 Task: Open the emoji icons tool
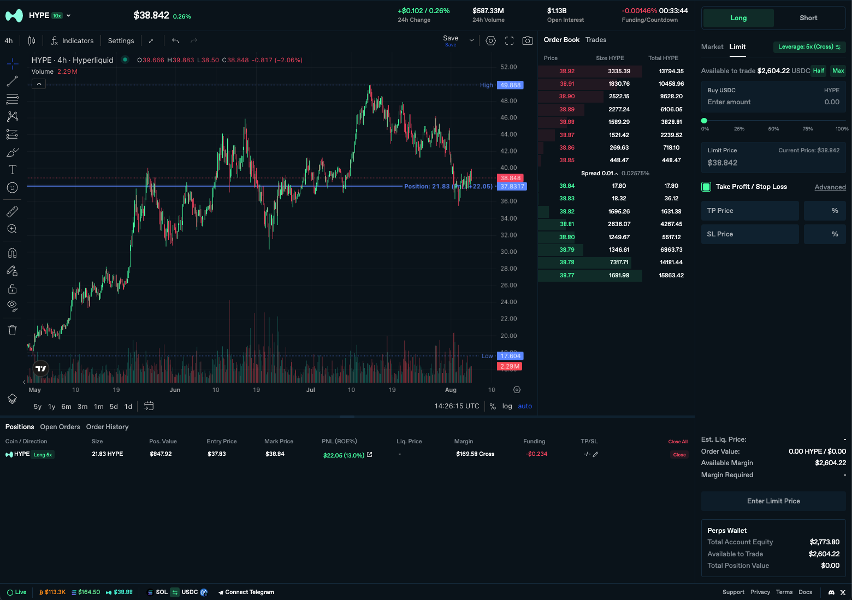[x=12, y=187]
